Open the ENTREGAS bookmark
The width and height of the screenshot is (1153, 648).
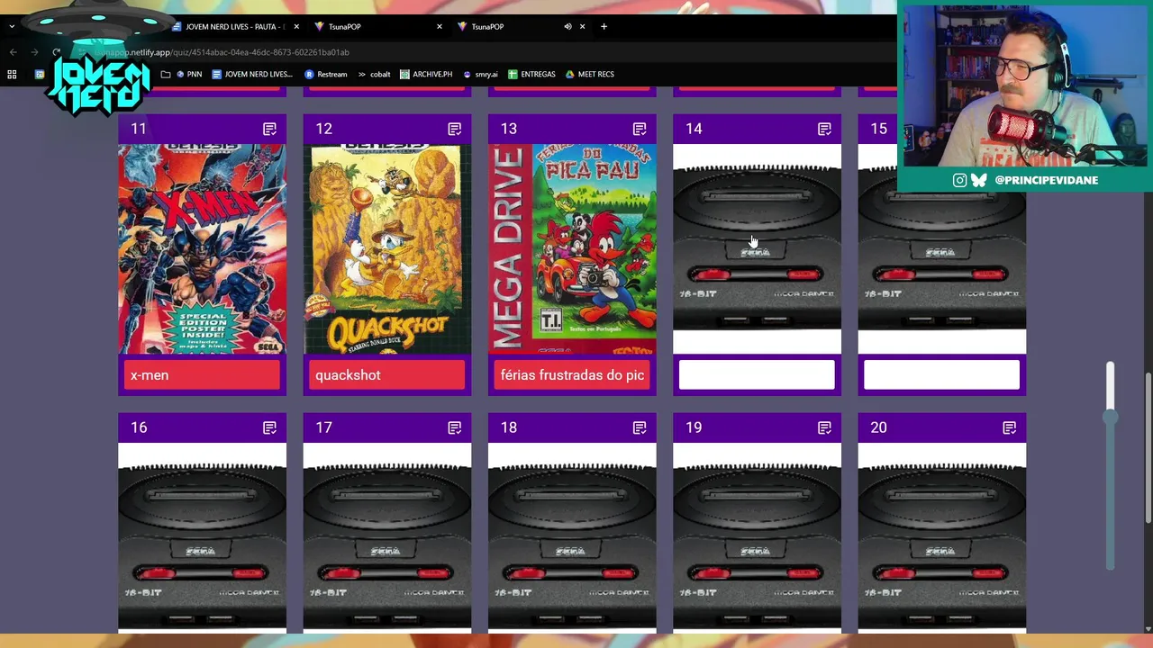(x=531, y=75)
